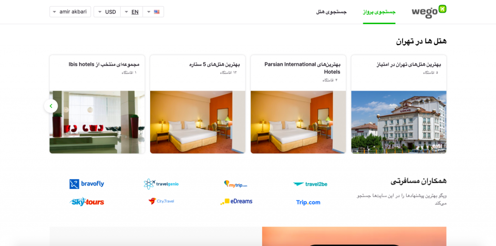
Task: Switch to the جستجوی هتل tab
Action: (331, 12)
